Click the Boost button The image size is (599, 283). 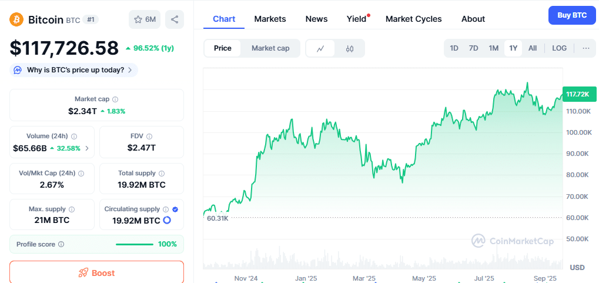click(x=96, y=272)
